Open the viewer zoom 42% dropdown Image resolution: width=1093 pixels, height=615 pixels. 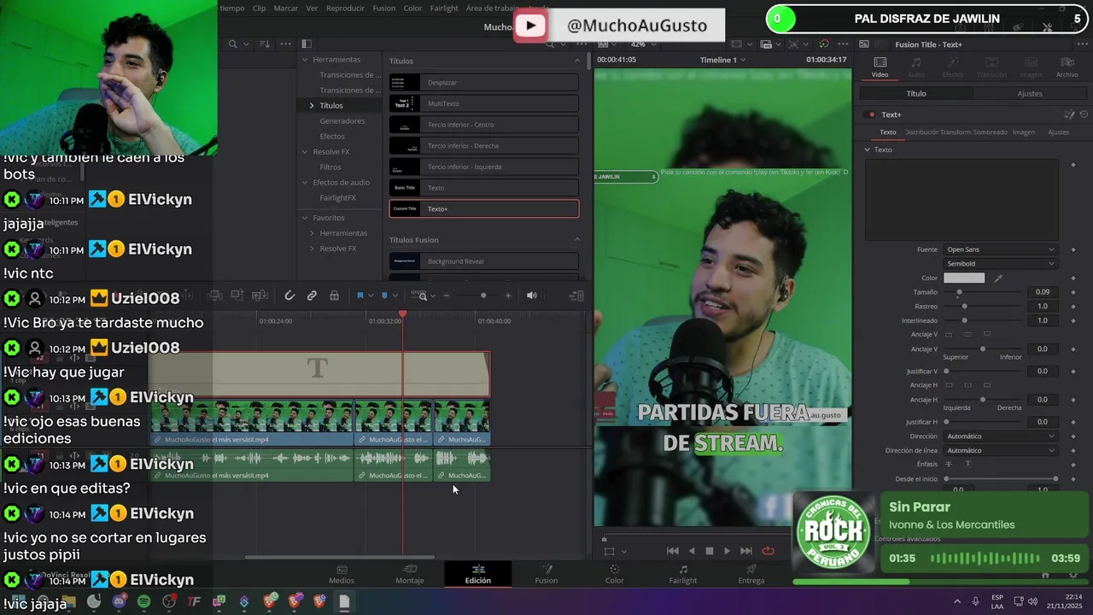coord(642,44)
